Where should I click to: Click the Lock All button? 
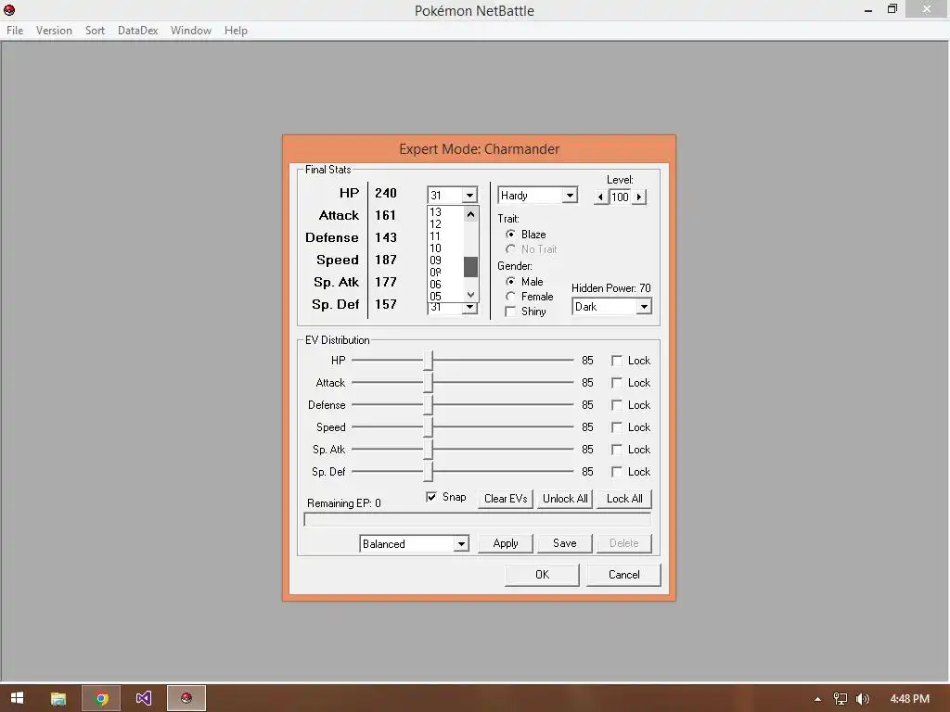[624, 499]
